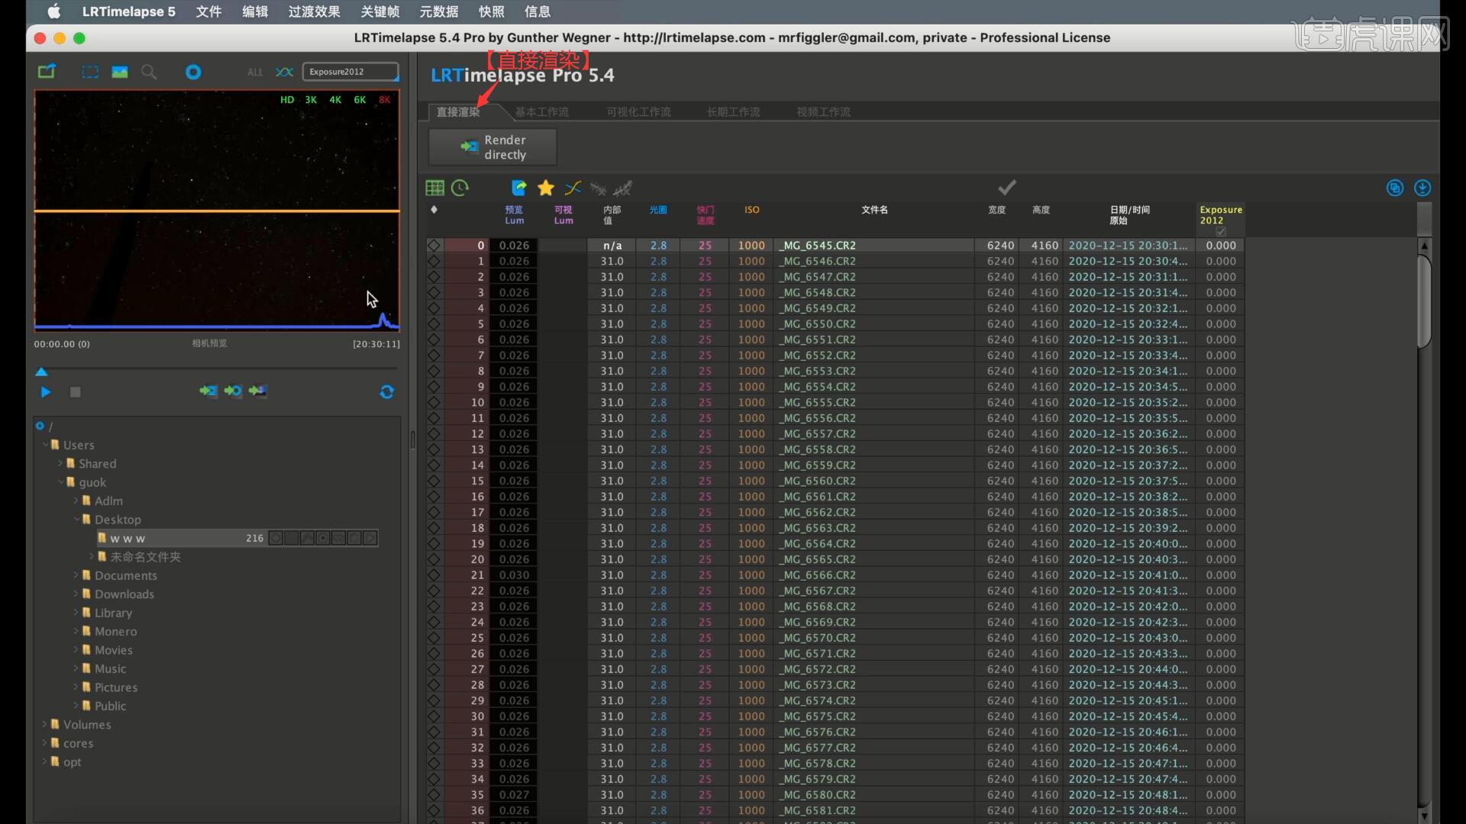The width and height of the screenshot is (1466, 824).
Task: Switch to the 基本工作流 tab
Action: 541,112
